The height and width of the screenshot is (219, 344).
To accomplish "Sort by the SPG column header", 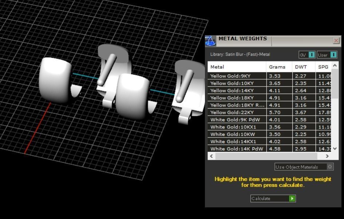I will tap(323, 67).
